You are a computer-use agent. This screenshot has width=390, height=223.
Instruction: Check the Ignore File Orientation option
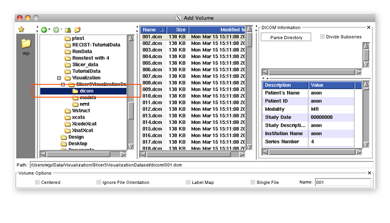[x=99, y=182]
